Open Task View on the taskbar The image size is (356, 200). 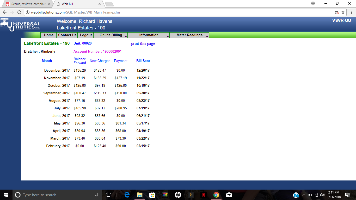108,195
